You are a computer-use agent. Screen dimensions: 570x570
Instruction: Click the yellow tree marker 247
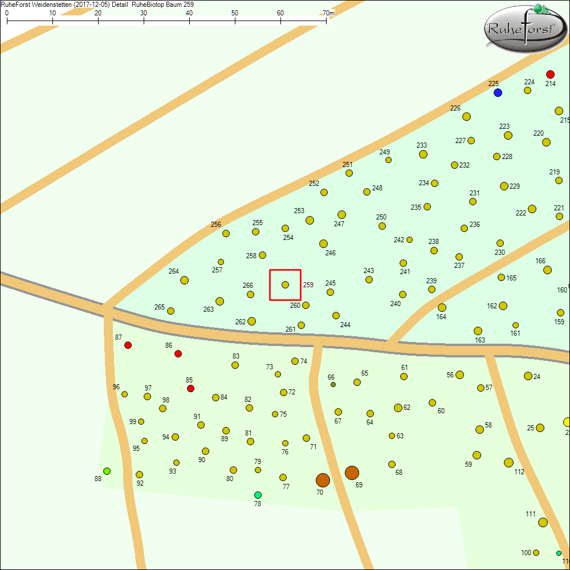[341, 214]
